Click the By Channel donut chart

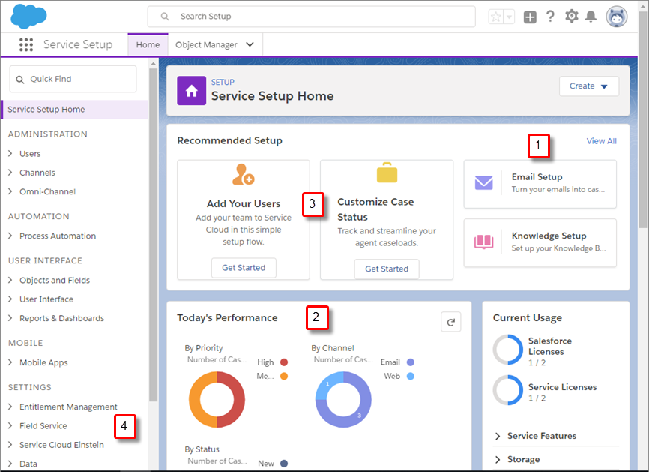click(x=343, y=399)
